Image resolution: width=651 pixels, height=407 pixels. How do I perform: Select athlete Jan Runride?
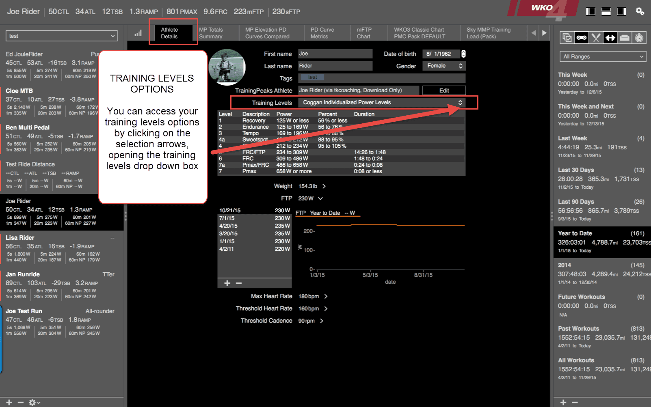coord(62,286)
